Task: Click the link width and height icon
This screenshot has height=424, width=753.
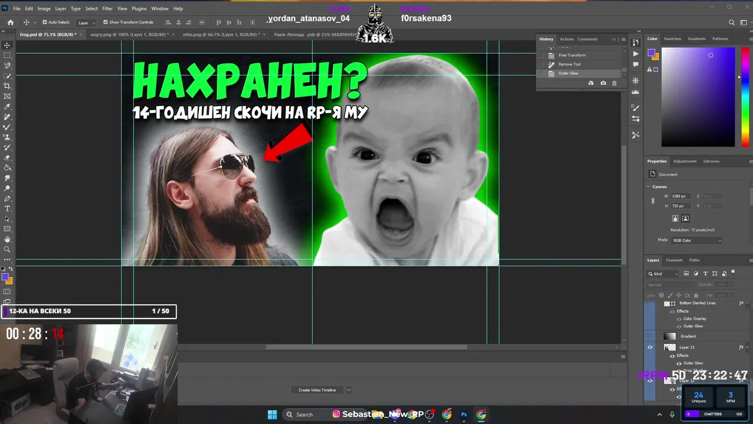Action: click(x=652, y=201)
